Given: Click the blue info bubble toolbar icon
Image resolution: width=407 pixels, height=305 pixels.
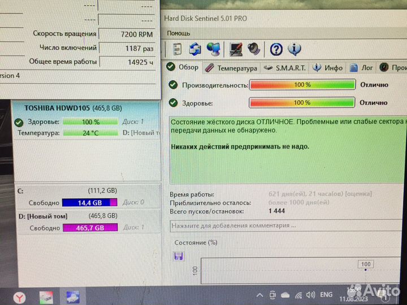Looking at the screenshot, I should pyautogui.click(x=295, y=49).
